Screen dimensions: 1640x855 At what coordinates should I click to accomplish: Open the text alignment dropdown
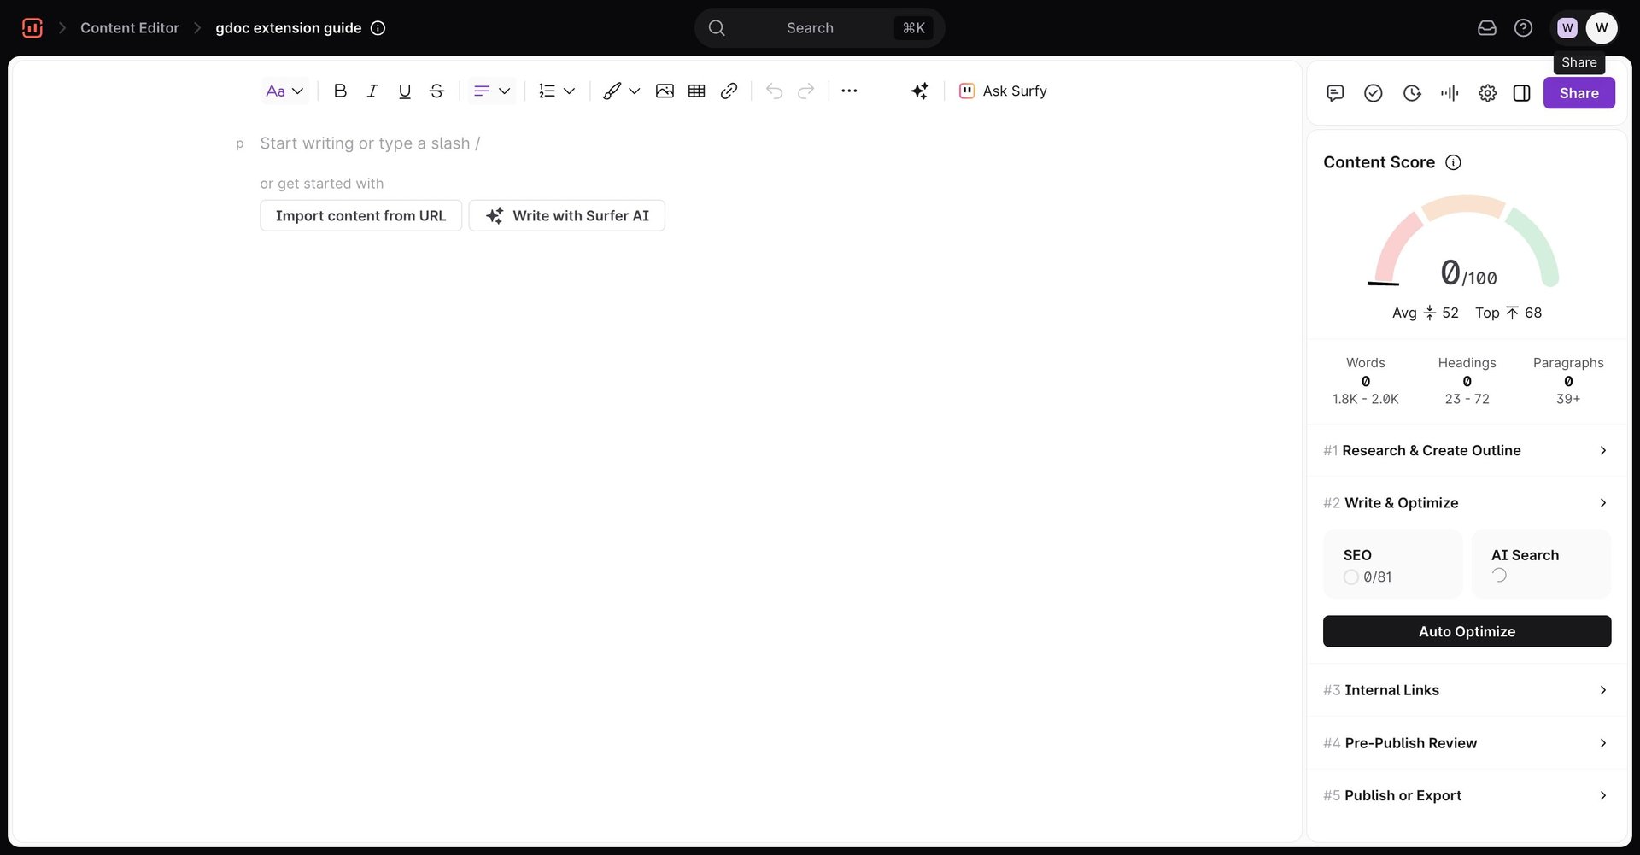pyautogui.click(x=491, y=91)
